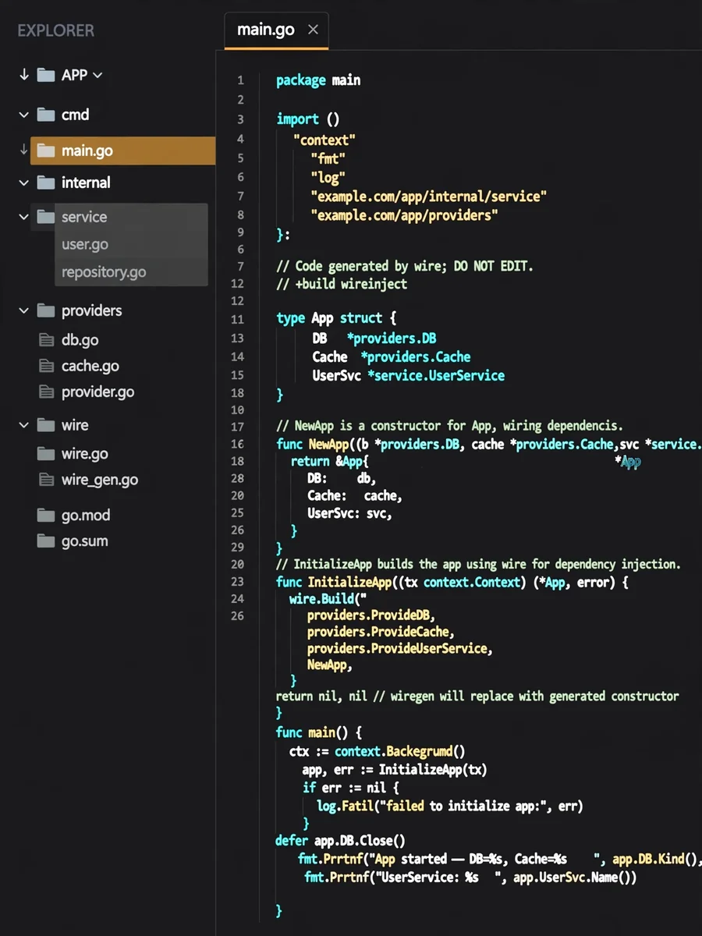This screenshot has width=702, height=936.
Task: Open go.sum file
Action: pos(85,541)
